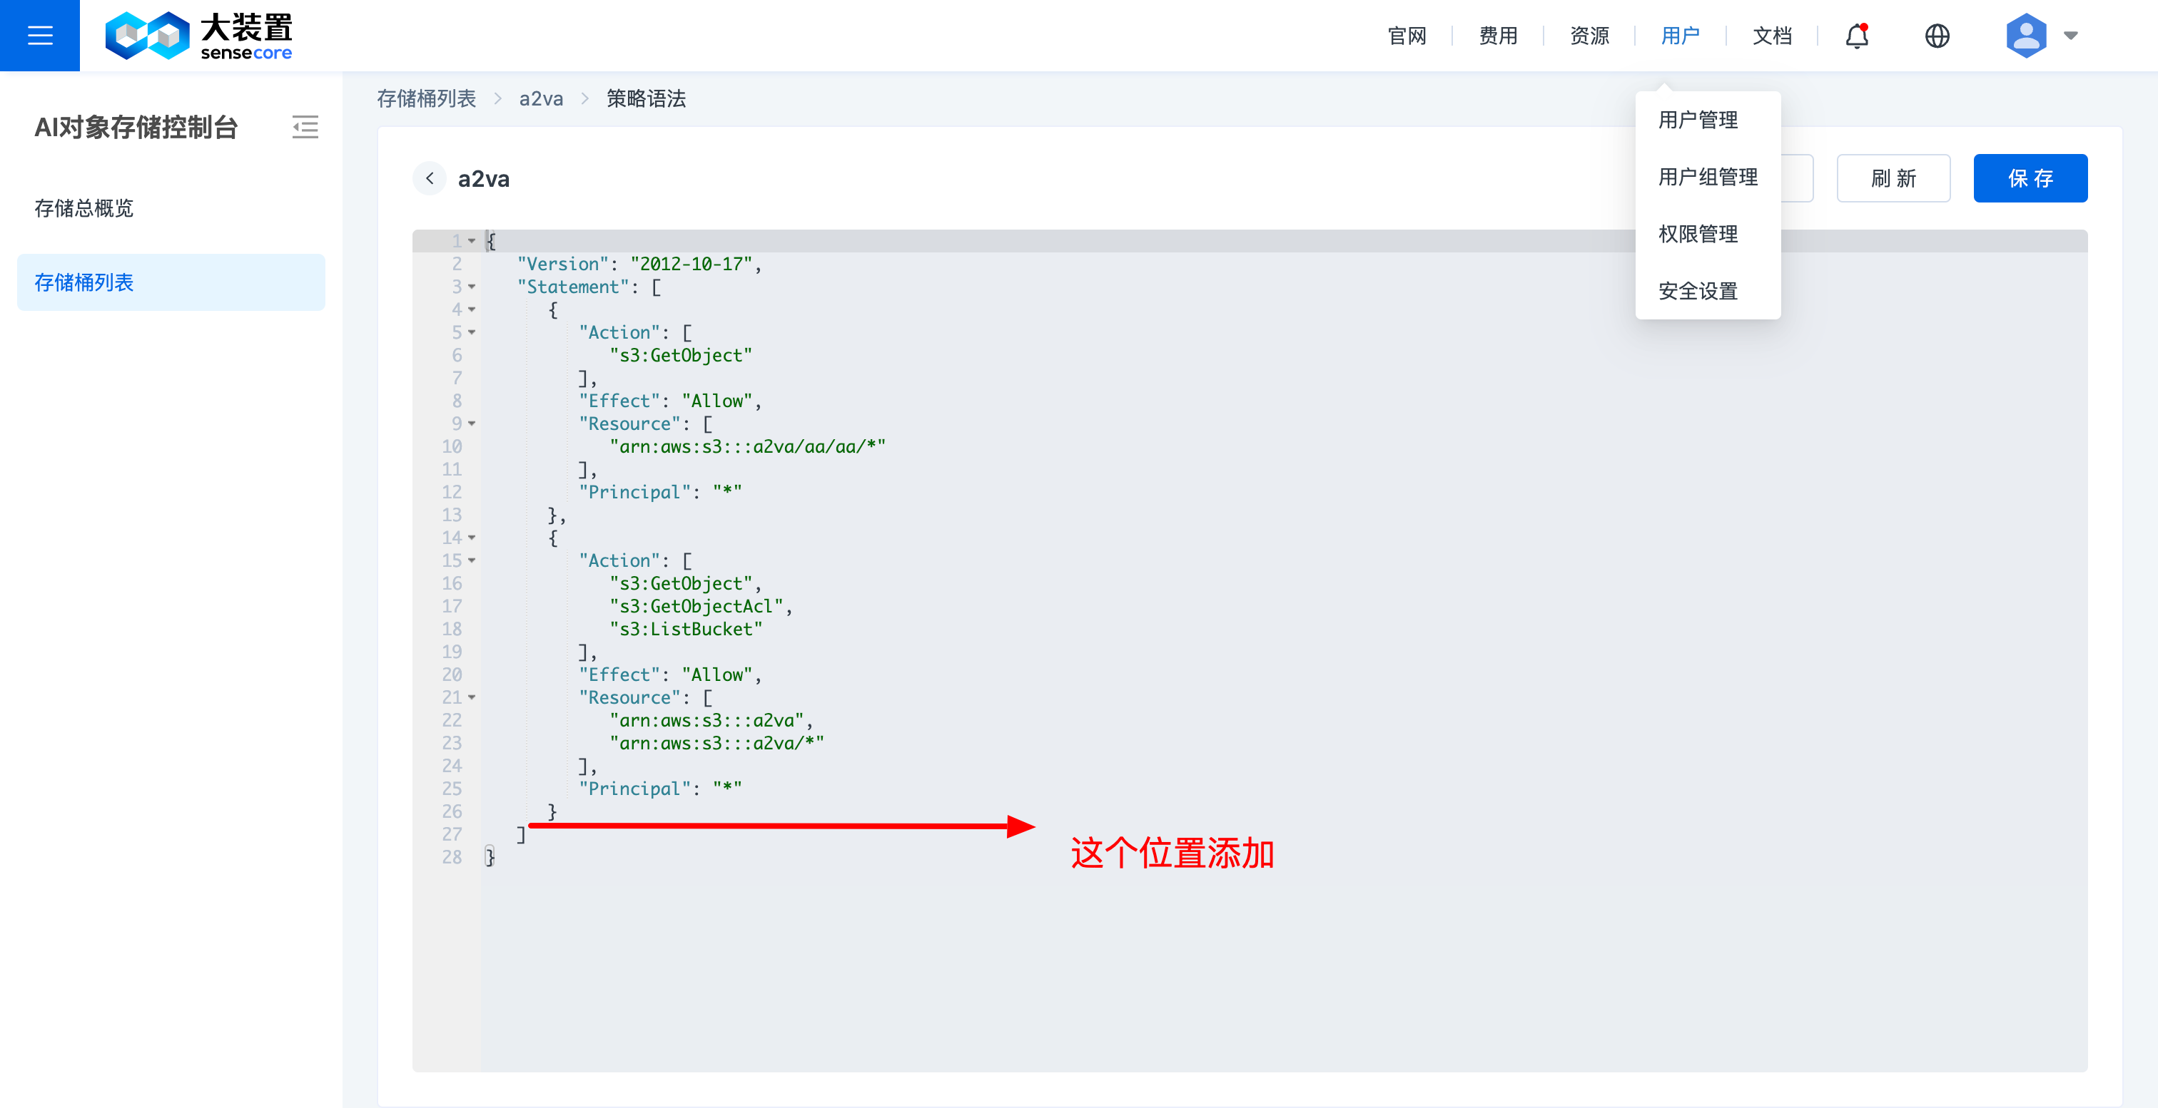Open the account dropdown caret
This screenshot has height=1108, width=2158.
2071,35
